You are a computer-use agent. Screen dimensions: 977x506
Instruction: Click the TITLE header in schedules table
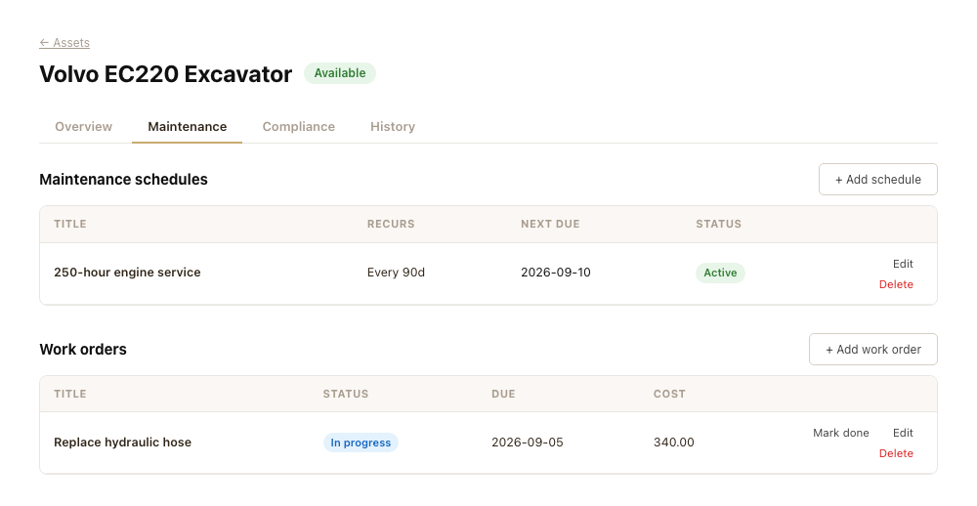pyautogui.click(x=70, y=224)
